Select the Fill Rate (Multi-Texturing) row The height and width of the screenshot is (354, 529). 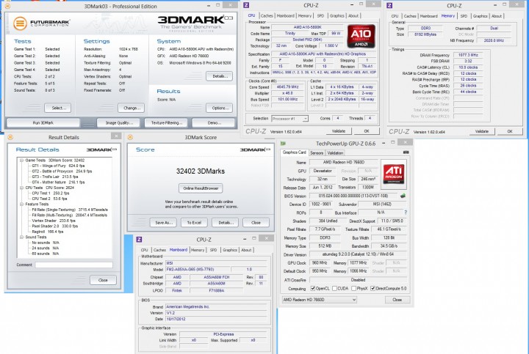tap(70, 215)
